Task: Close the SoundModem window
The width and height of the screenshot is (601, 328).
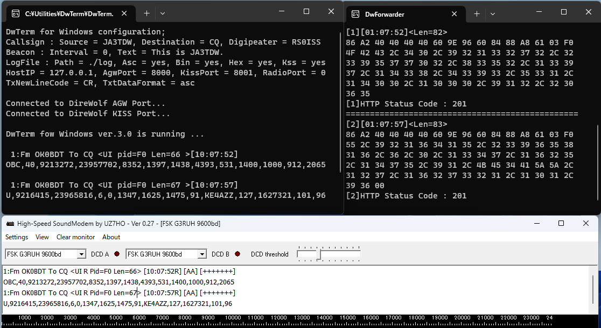Action: pyautogui.click(x=586, y=223)
